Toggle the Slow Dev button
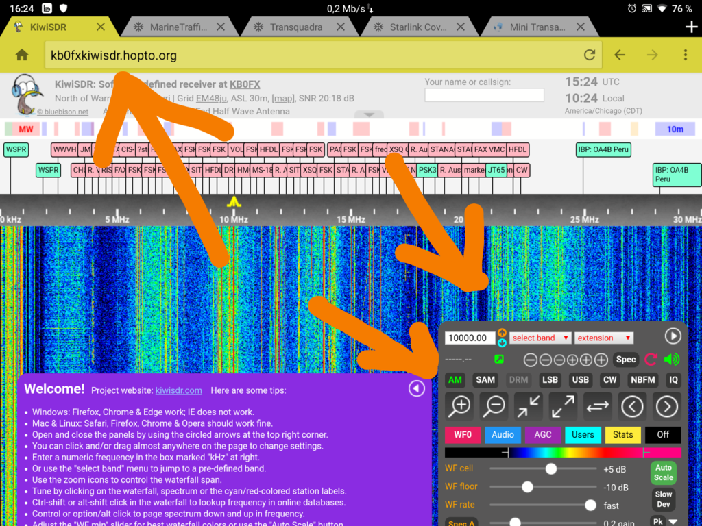The width and height of the screenshot is (702, 526). tap(663, 499)
